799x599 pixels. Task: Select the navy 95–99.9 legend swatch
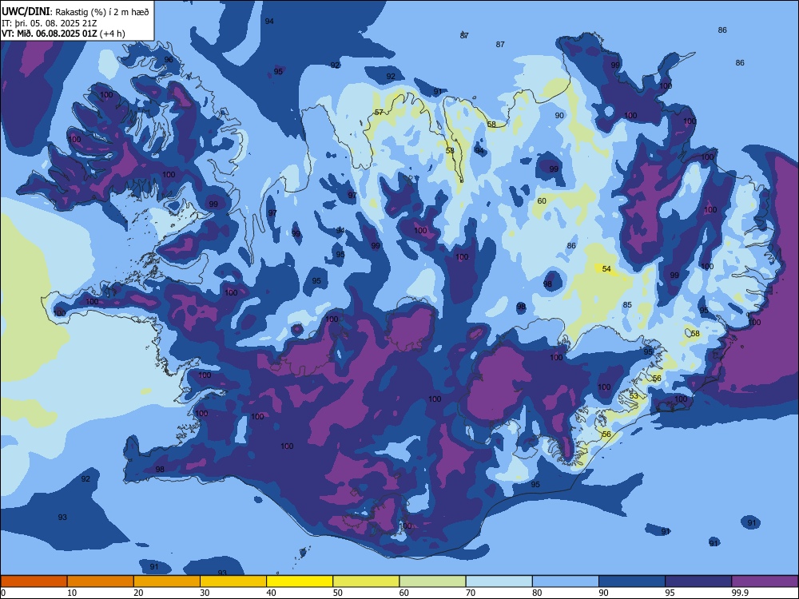698,581
